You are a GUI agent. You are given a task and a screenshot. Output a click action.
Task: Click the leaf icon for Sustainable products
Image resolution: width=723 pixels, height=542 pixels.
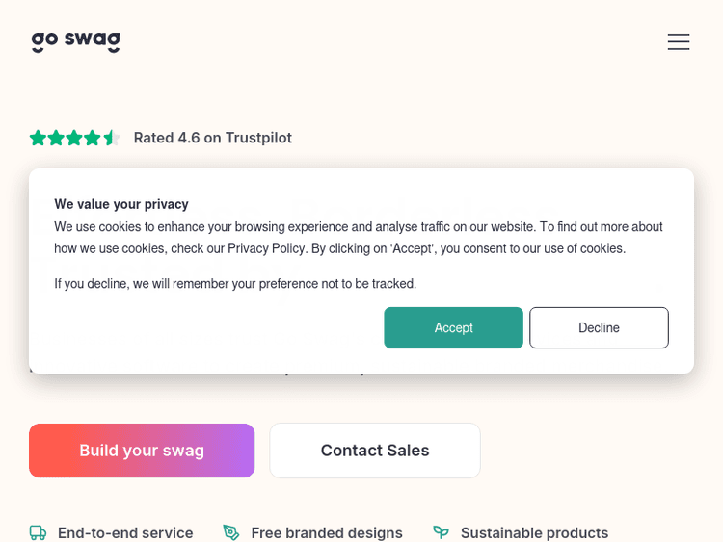point(441,532)
